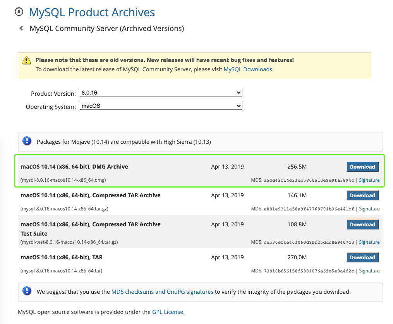Click the Operating System label
Viewport: 393px width, 324px height.
tap(51, 107)
